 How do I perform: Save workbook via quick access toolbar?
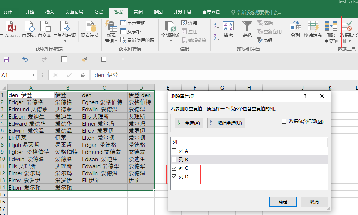click(x=6, y=59)
